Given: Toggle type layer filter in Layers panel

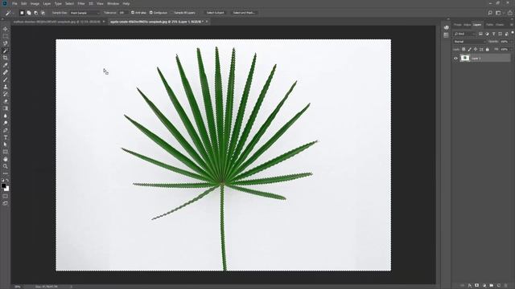Looking at the screenshot, I should (493, 34).
